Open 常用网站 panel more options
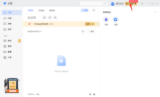This screenshot has width=160, height=97. click(155, 12)
